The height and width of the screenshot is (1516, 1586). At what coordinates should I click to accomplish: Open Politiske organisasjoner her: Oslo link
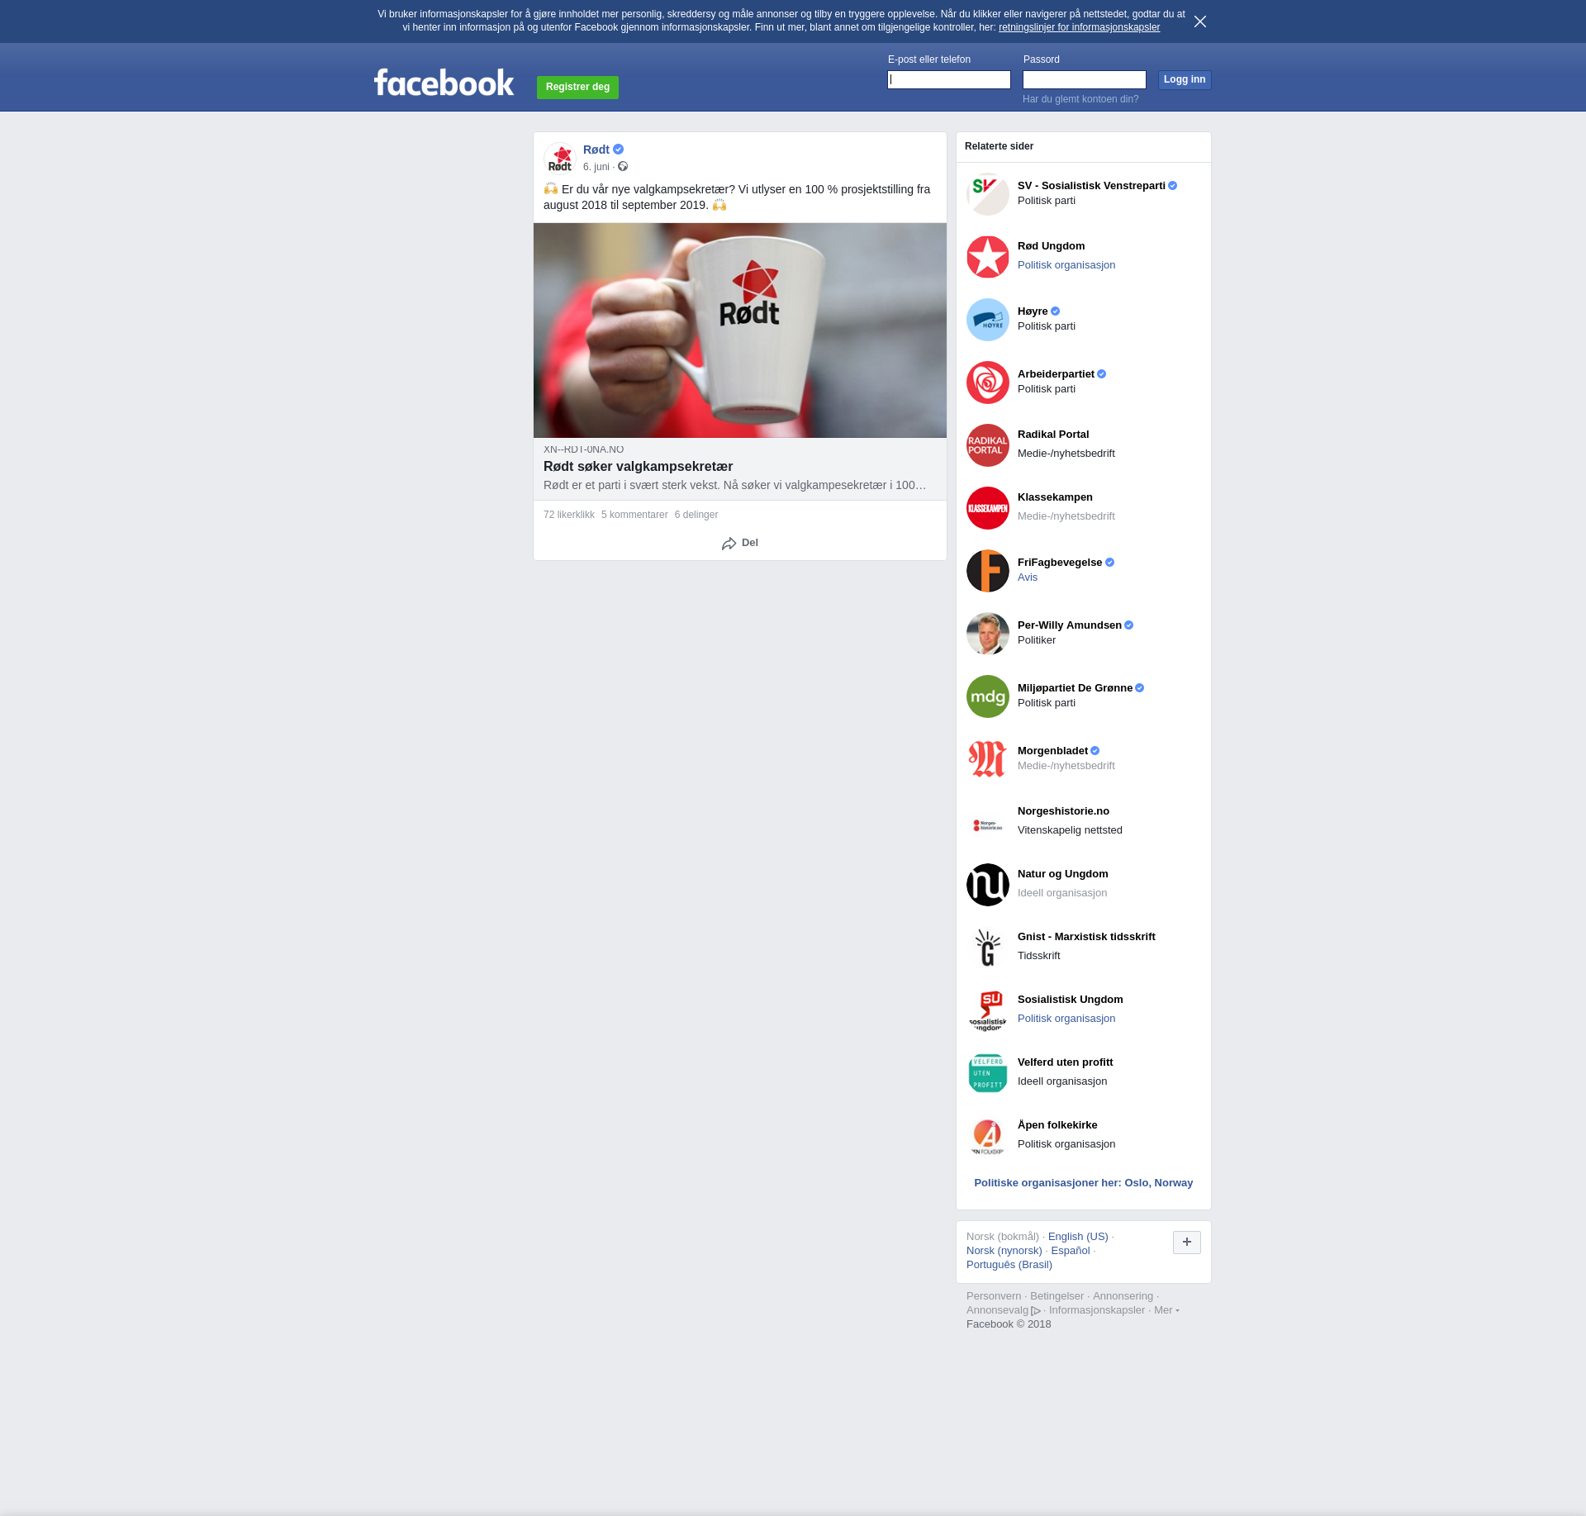1083,1183
